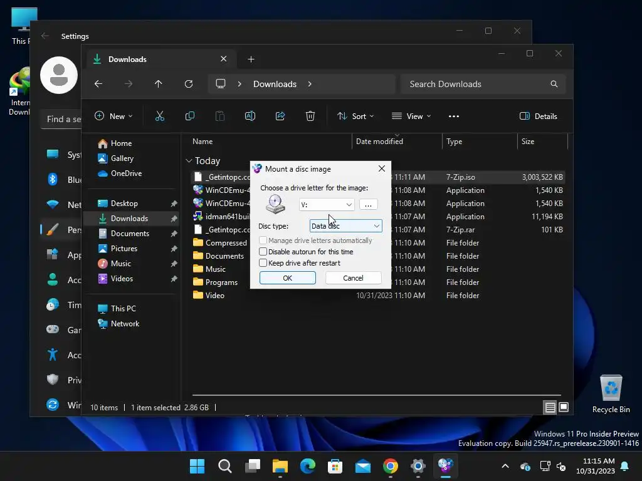Refresh the Downloads folder view
Image resolution: width=642 pixels, height=481 pixels.
189,84
